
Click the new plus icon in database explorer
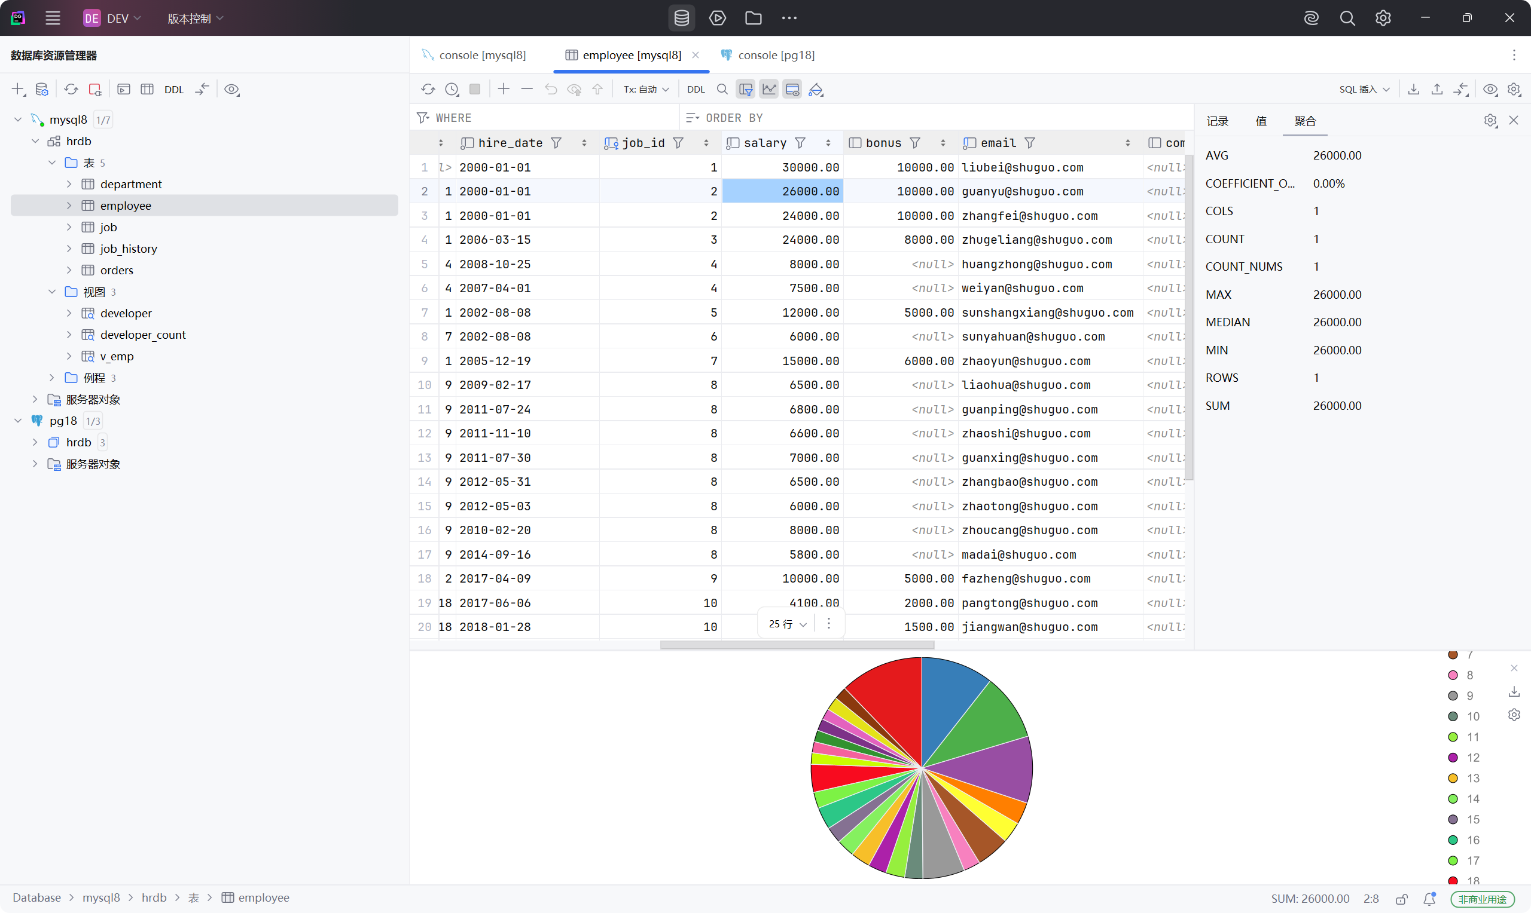[x=18, y=89]
